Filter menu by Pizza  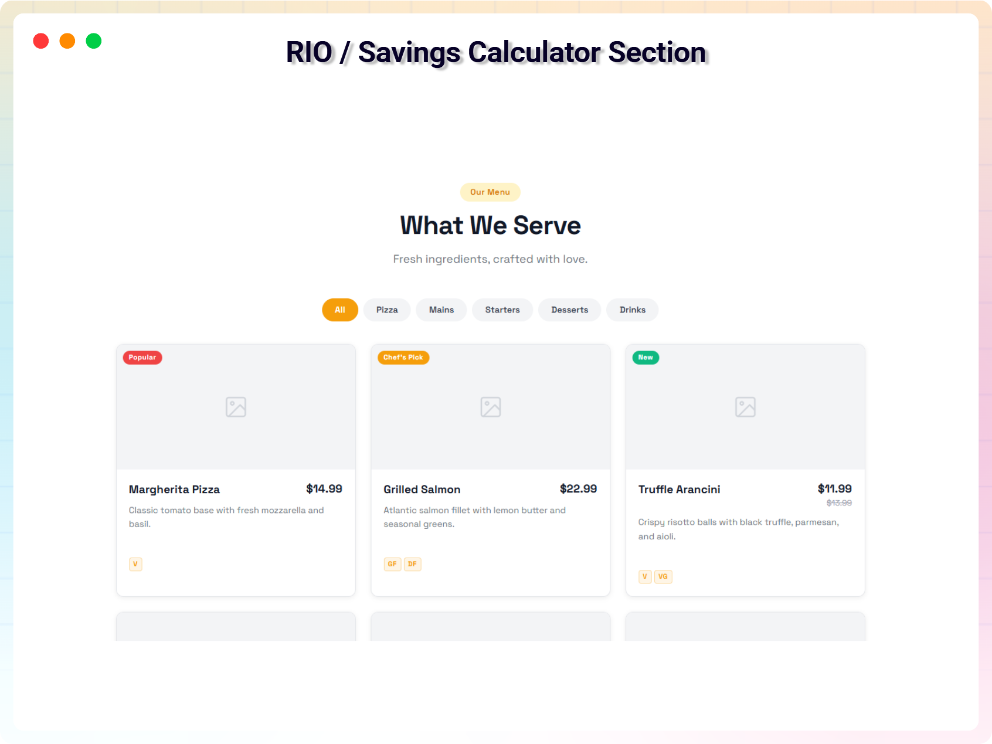click(387, 310)
